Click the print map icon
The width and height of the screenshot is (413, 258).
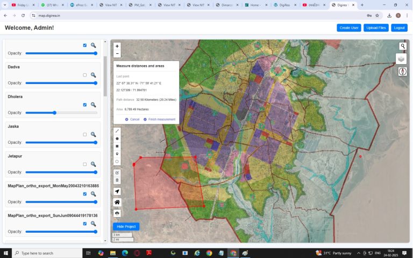tap(117, 213)
